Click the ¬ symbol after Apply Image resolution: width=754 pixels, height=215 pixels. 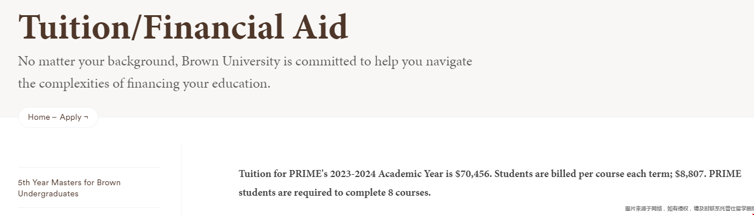pos(86,117)
